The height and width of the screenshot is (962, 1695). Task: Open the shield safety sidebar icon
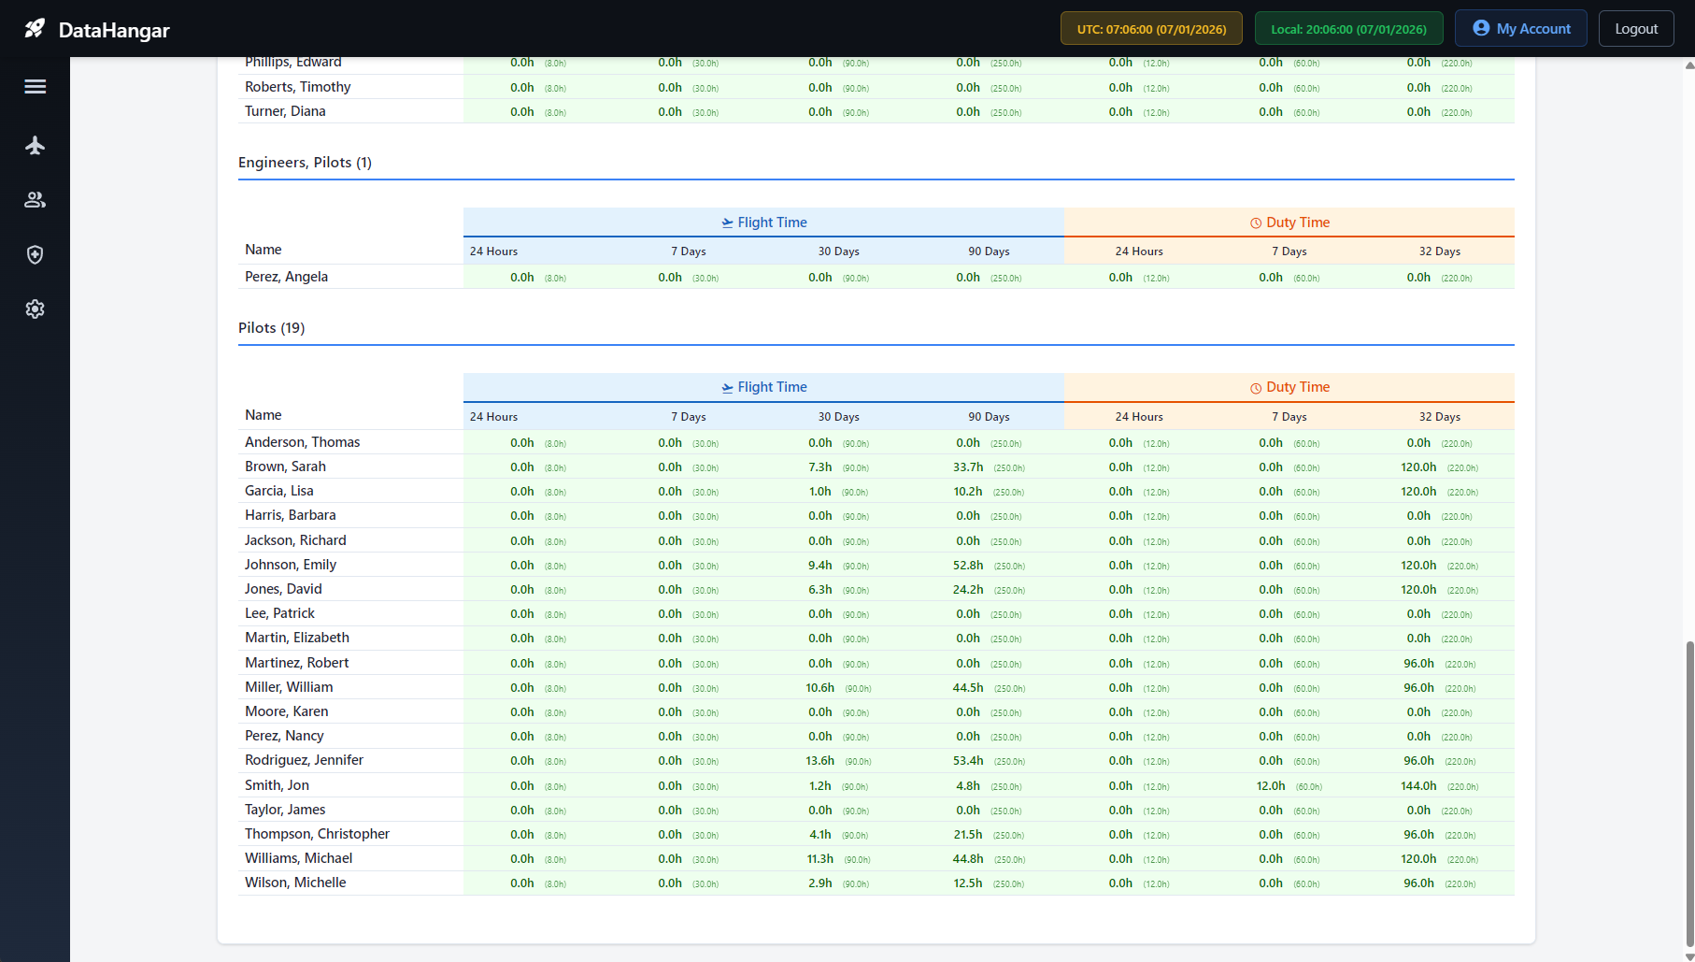coord(36,254)
